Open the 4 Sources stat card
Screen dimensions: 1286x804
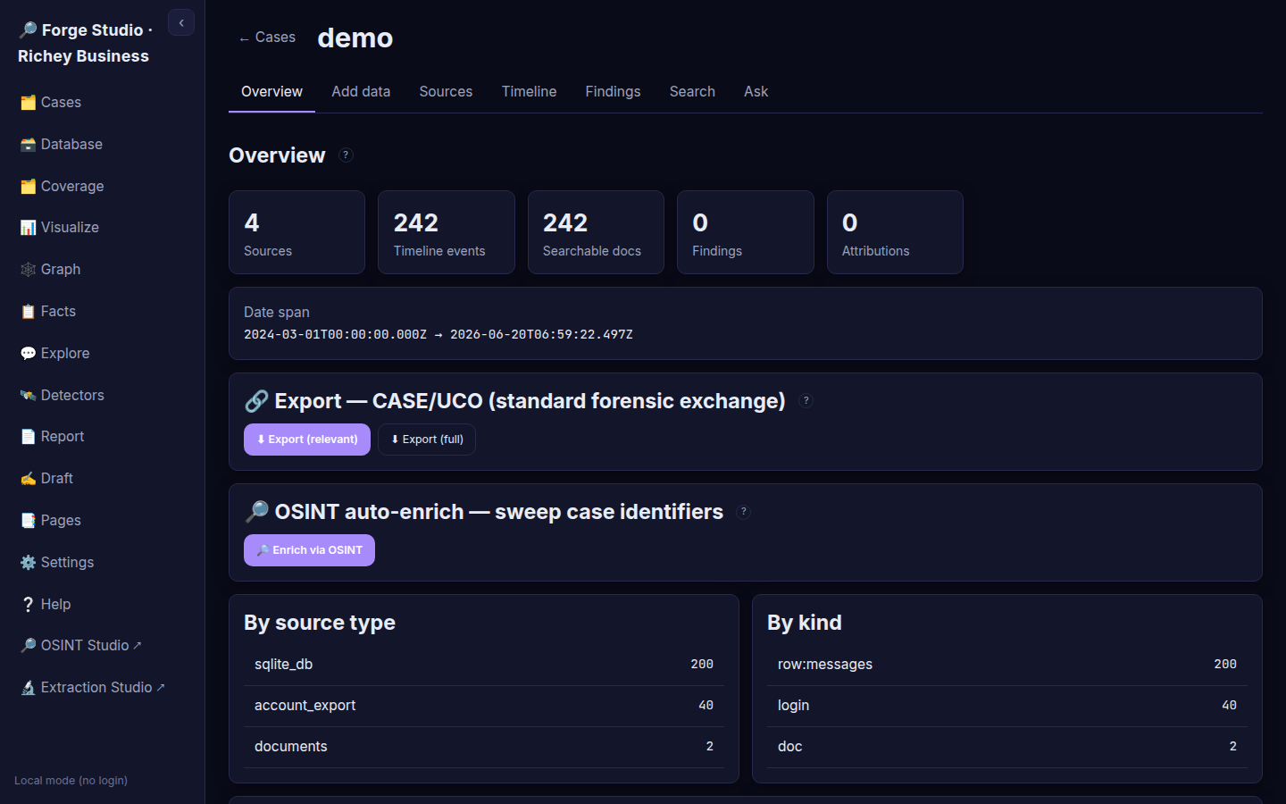tap(296, 232)
